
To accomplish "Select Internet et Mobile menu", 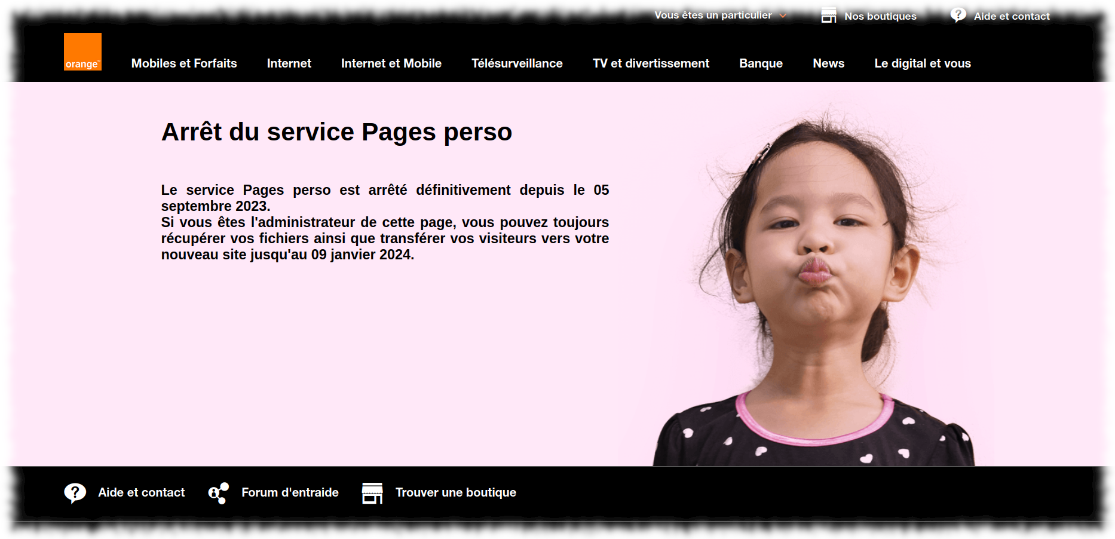I will pos(391,63).
